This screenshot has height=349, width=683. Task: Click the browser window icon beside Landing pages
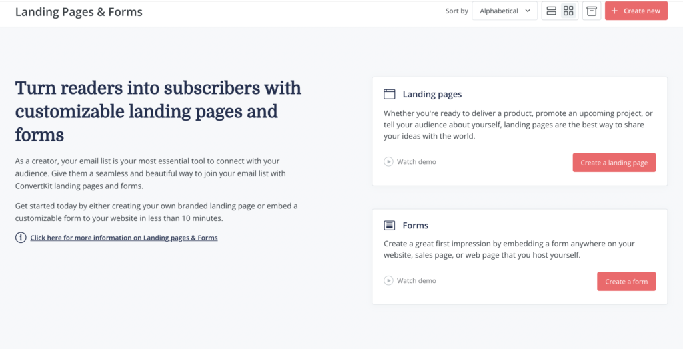coord(390,94)
